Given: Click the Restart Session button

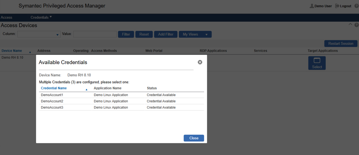Looking at the screenshot, I should click(341, 44).
